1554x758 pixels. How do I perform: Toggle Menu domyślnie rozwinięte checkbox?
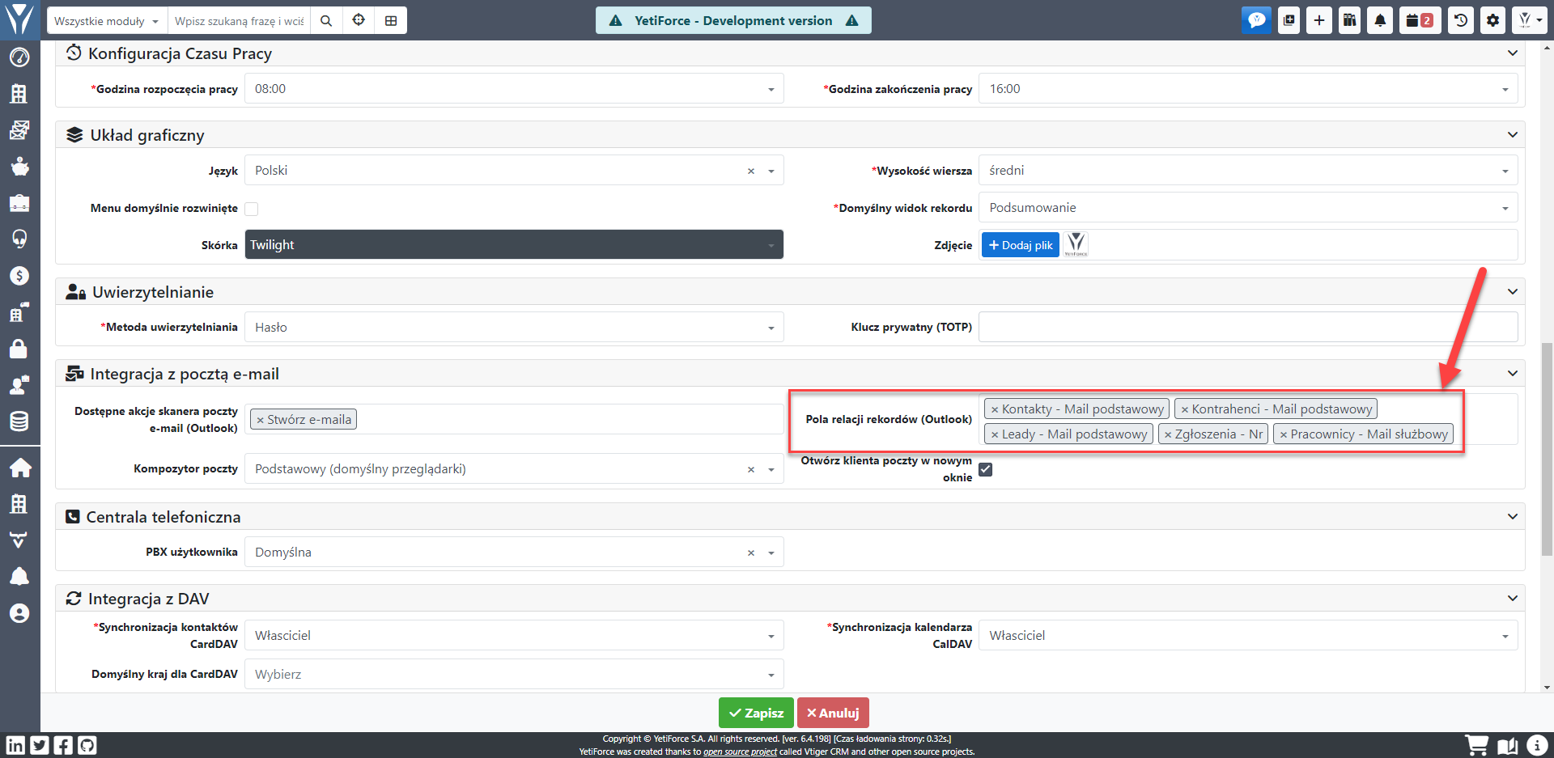point(252,209)
